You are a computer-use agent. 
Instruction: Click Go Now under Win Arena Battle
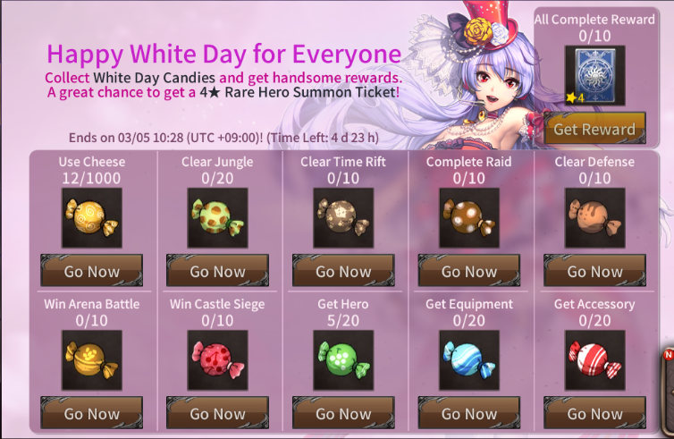(91, 413)
